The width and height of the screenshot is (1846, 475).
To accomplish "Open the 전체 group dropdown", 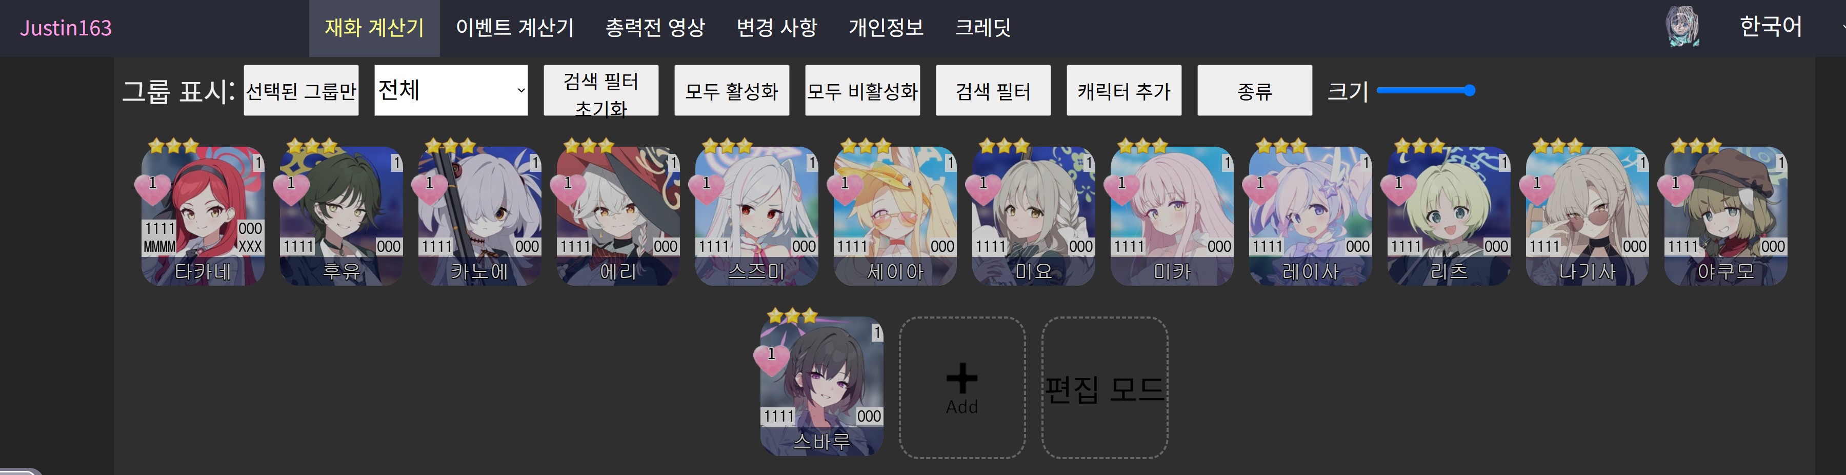I will [451, 90].
